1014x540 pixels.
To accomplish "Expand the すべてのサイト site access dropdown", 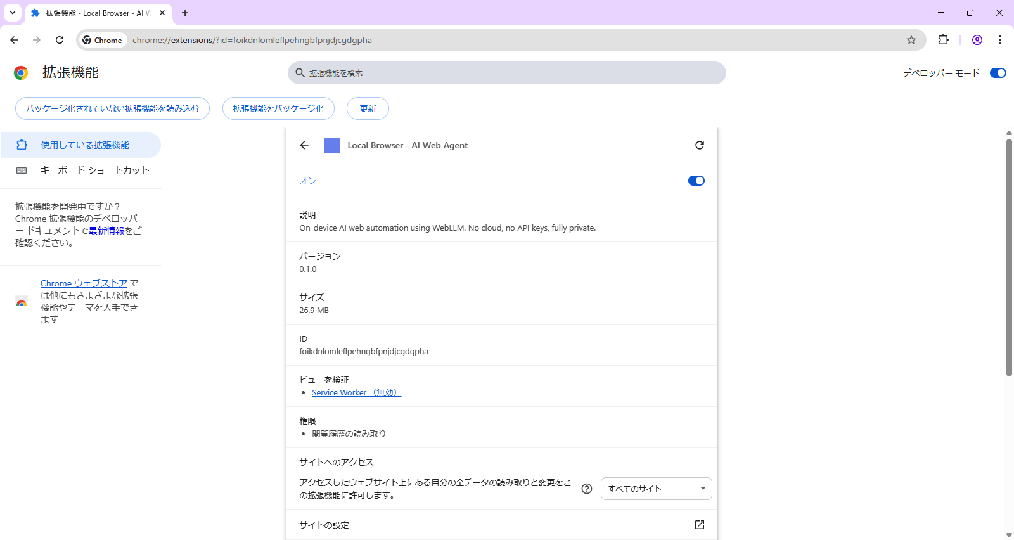I will pos(656,489).
